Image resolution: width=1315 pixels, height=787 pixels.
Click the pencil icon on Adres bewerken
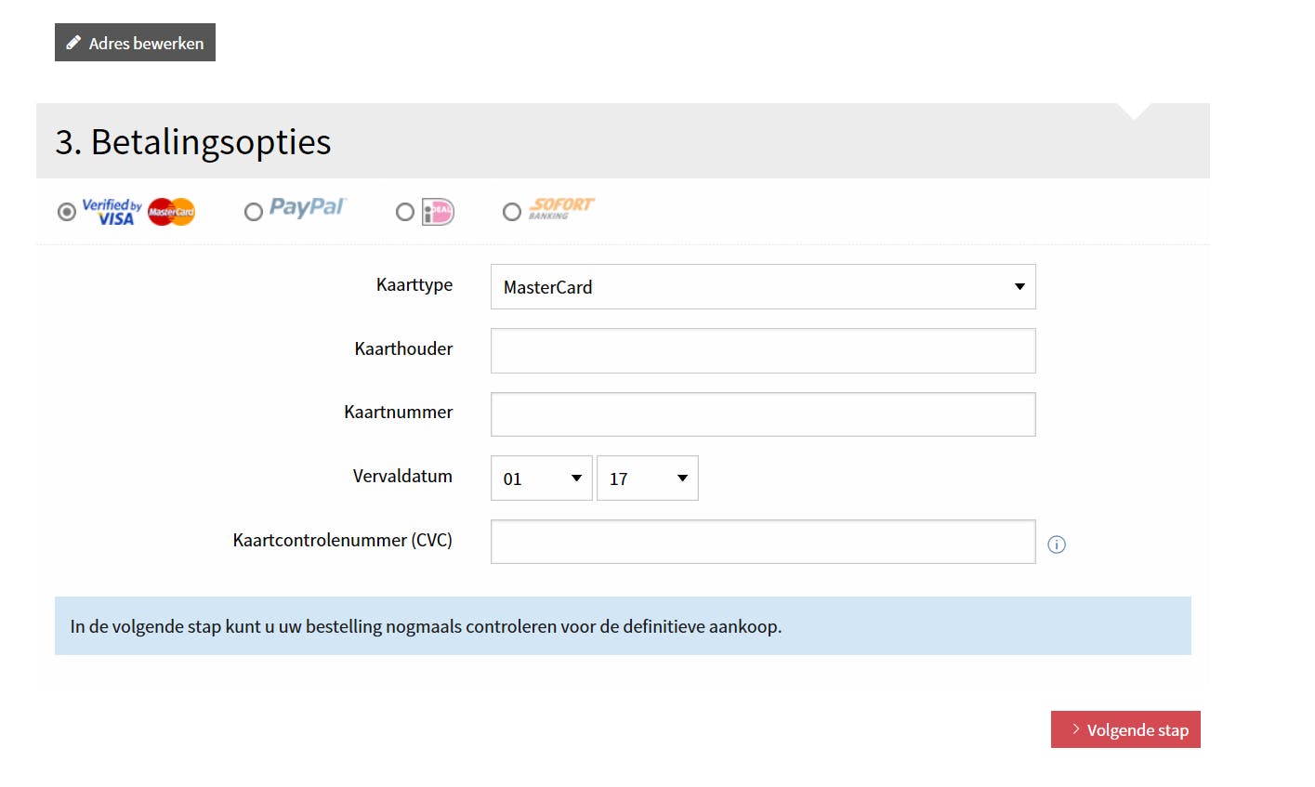click(73, 43)
